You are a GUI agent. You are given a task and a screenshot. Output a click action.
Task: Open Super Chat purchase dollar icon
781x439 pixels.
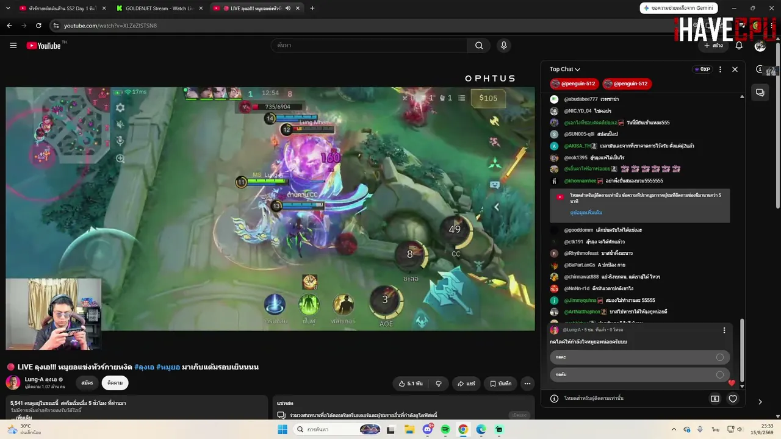pos(715,399)
